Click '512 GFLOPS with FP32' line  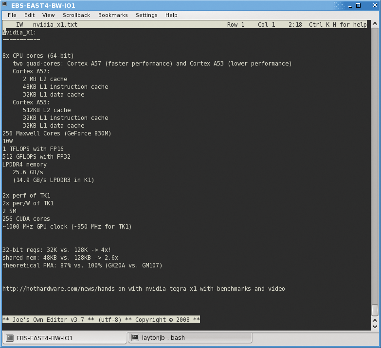pos(36,156)
